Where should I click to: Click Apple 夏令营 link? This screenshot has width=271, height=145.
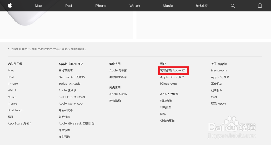click(x=67, y=90)
